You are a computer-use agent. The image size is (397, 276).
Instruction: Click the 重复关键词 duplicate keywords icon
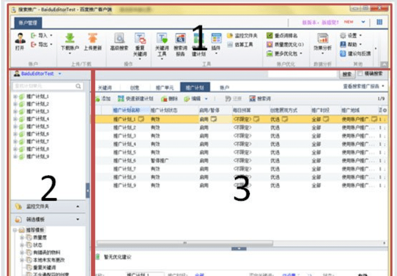[140, 38]
